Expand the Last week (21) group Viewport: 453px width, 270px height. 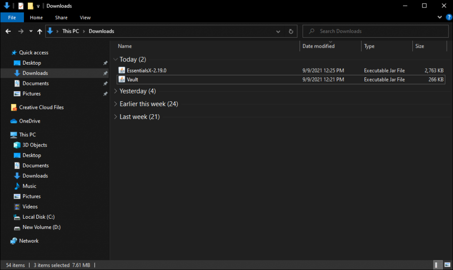[x=115, y=117]
